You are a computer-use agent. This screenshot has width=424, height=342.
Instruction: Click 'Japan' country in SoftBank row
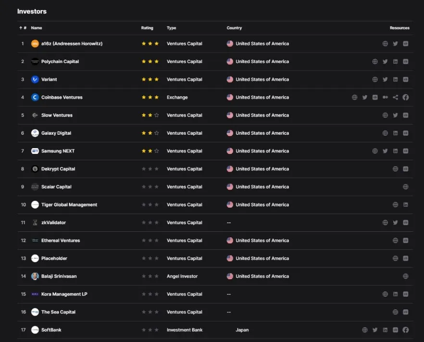(x=242, y=330)
